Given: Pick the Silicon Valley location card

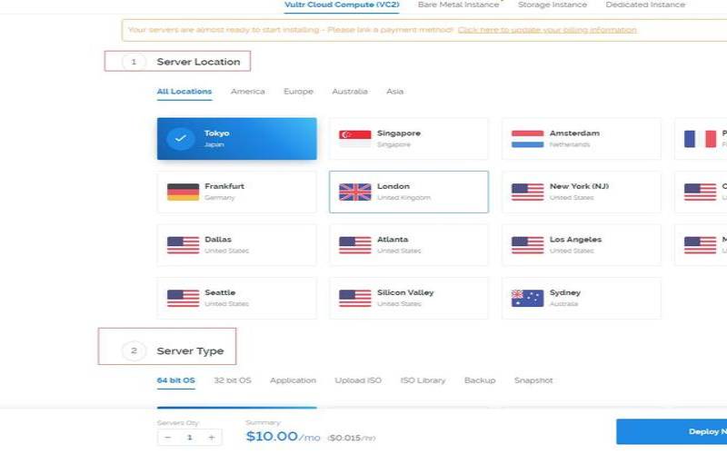Looking at the screenshot, I should 408,299.
